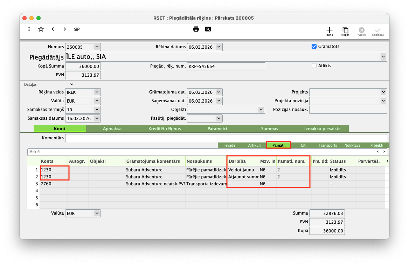Open attachments paperclip icon

point(77,29)
